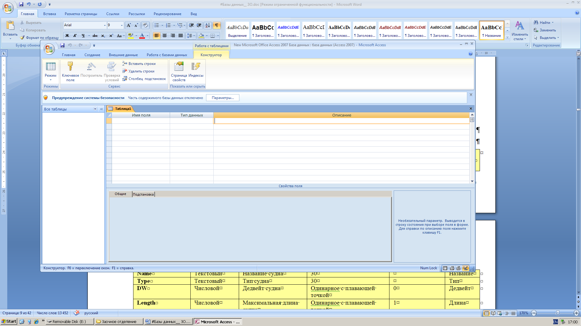
Task: Toggle Center alignment in Word
Action: 165,36
